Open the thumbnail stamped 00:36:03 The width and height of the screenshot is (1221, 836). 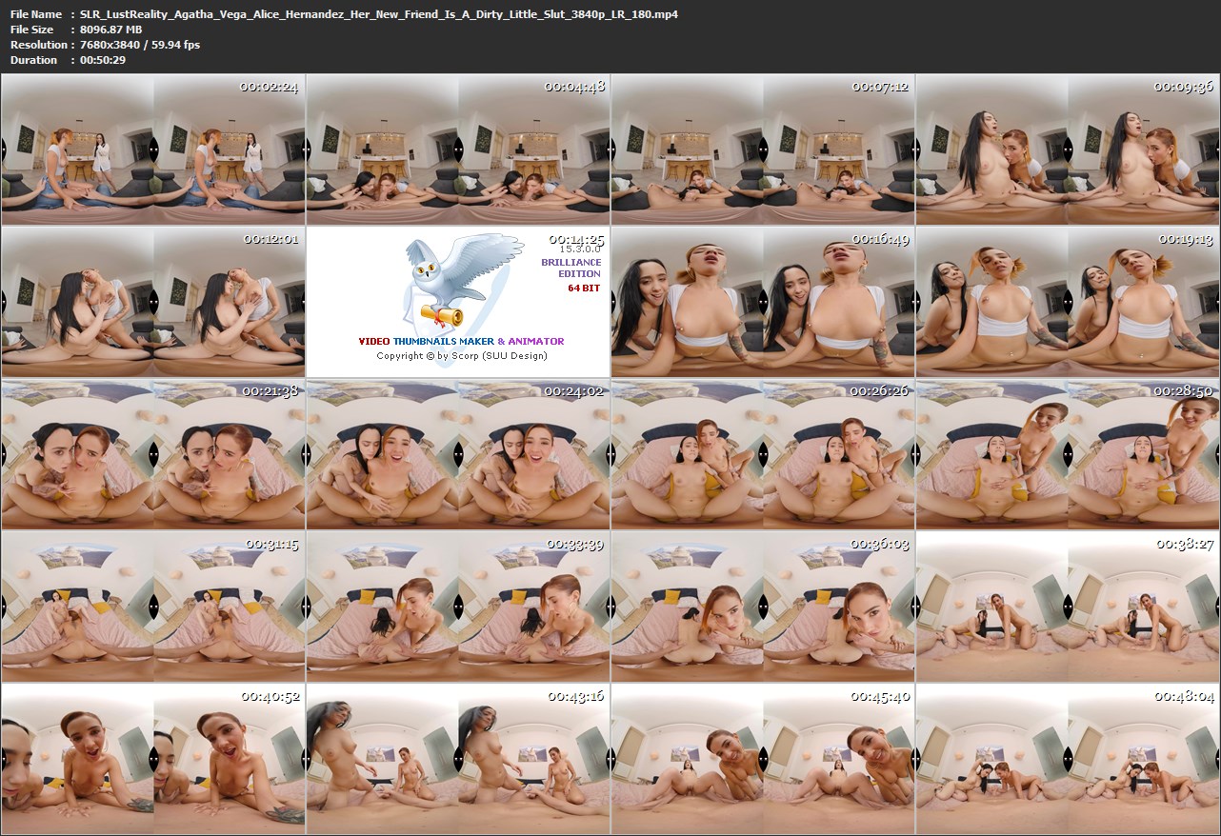click(763, 607)
